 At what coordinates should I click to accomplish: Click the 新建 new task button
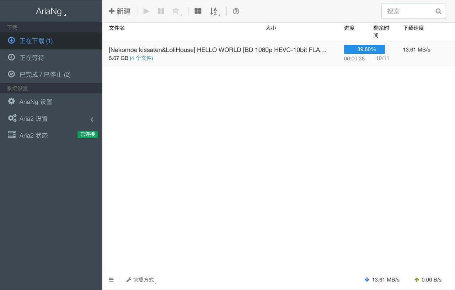[x=120, y=11]
